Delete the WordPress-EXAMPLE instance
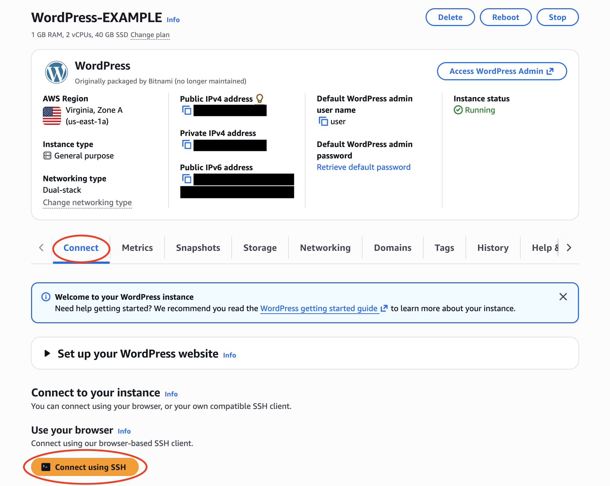The height and width of the screenshot is (486, 610). [x=450, y=17]
